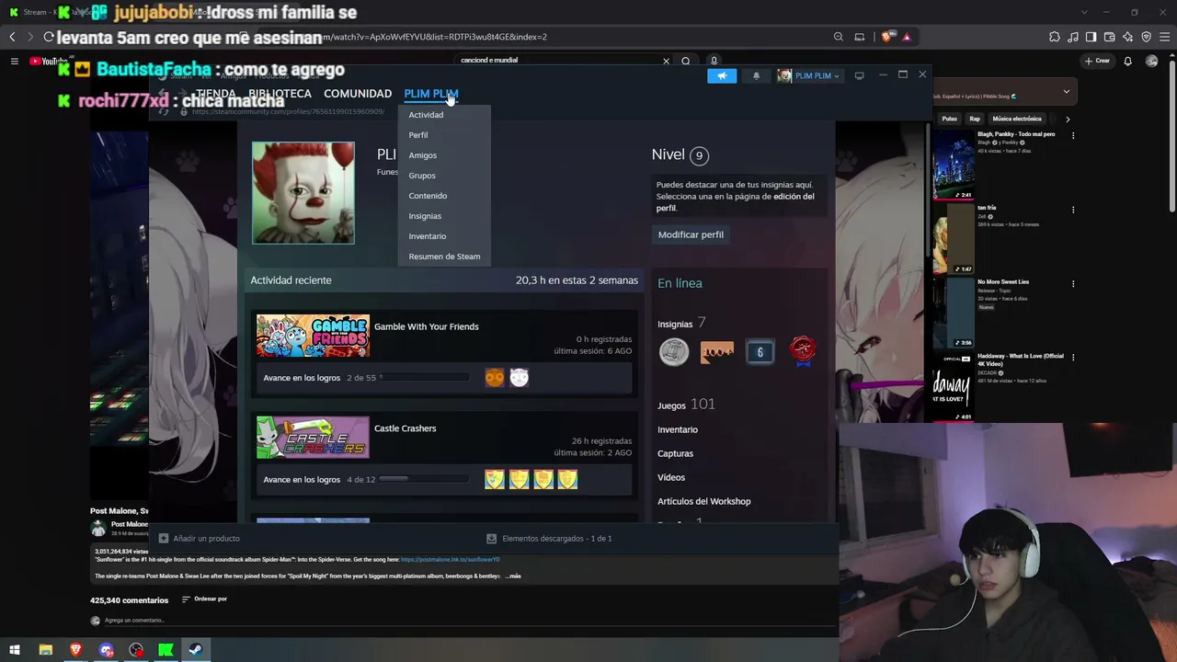This screenshot has width=1177, height=662.
Task: Expand the PLIM PLIM account dropdown
Action: [x=808, y=75]
